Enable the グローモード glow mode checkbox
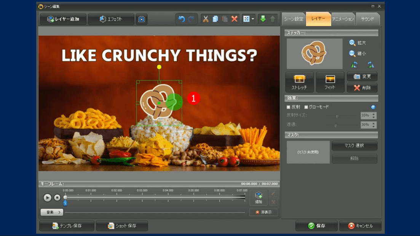The image size is (420, 236). click(306, 107)
